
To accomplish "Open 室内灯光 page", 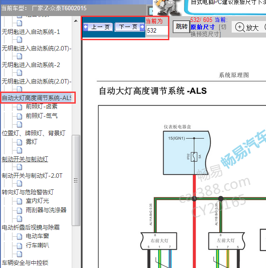I will (x=37, y=201).
